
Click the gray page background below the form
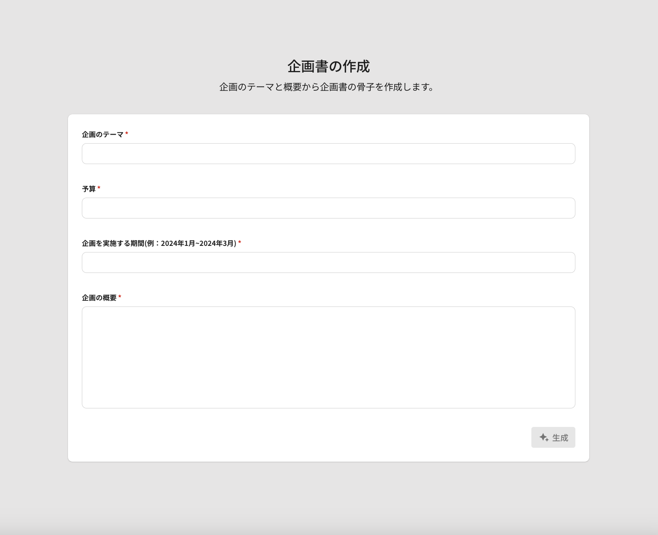pos(328,498)
